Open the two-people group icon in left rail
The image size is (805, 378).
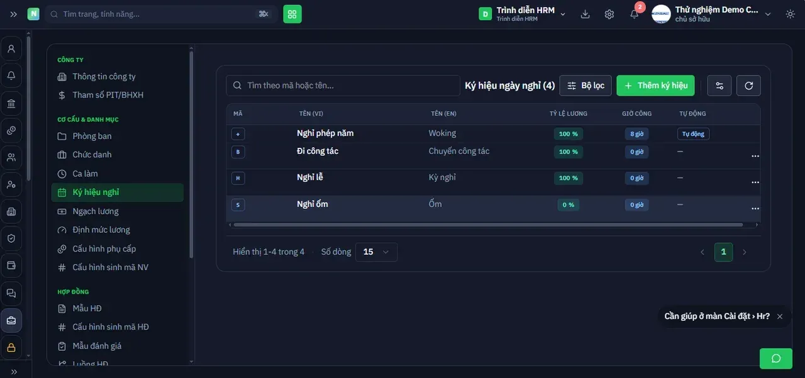(11, 157)
